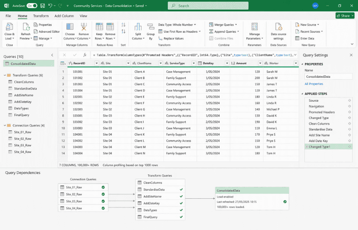Close the Query Settings pane
This screenshot has height=230, width=358.
point(351,55)
